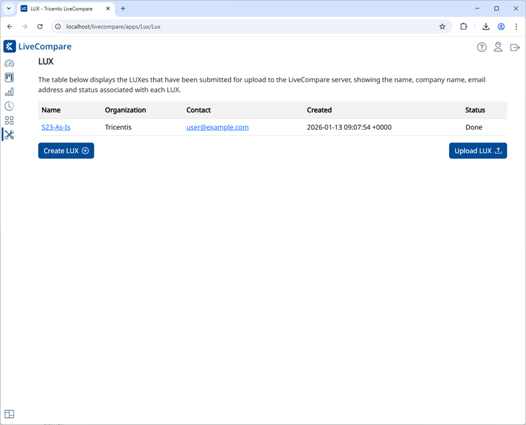Click the Status column header

pyautogui.click(x=475, y=110)
